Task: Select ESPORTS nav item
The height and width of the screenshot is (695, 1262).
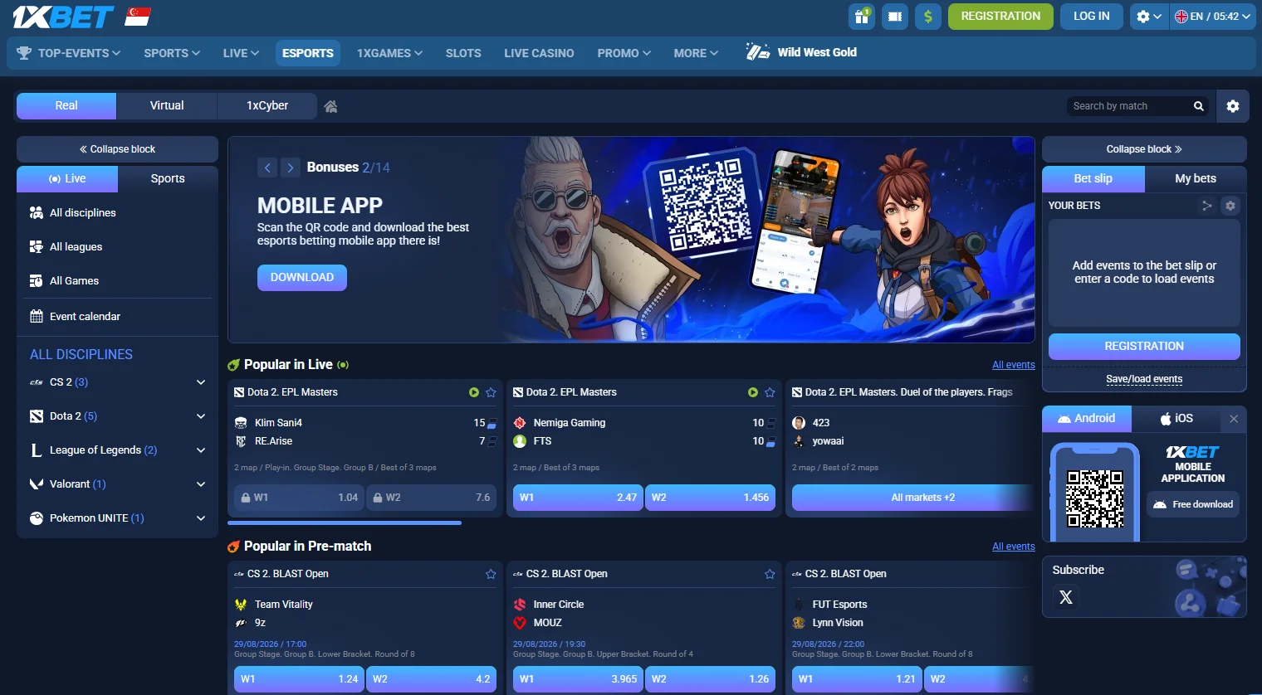Action: 307,53
